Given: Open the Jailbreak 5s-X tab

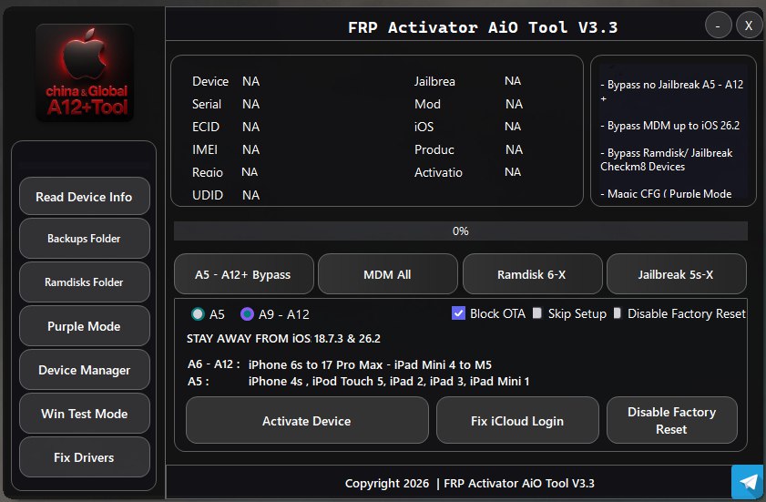Looking at the screenshot, I should [676, 274].
